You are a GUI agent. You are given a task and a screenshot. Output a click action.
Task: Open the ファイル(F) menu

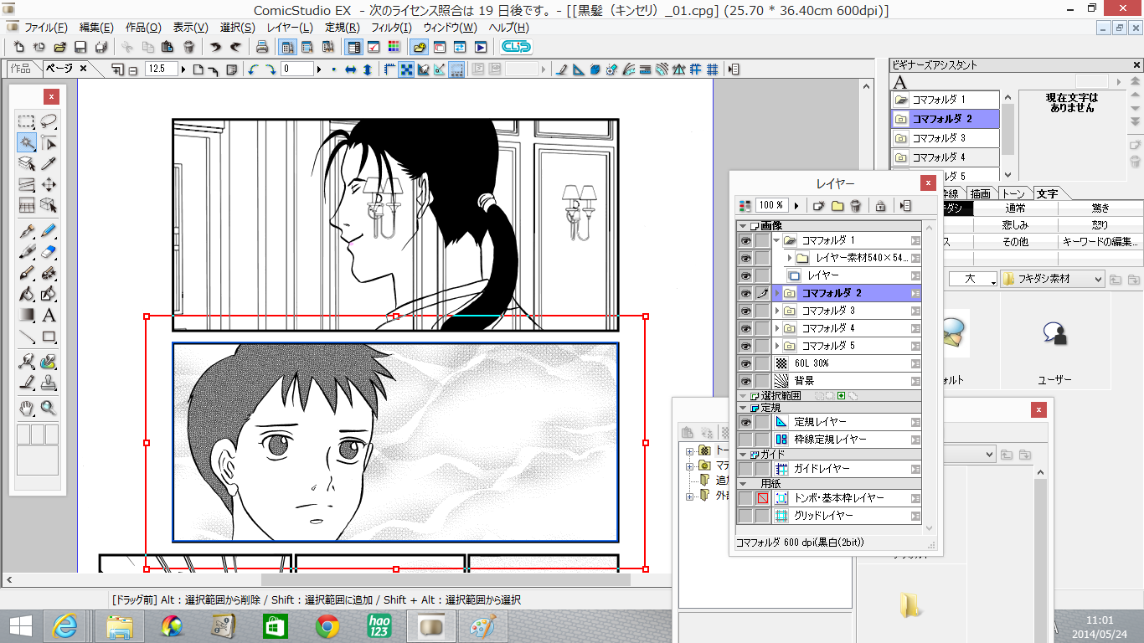coord(46,28)
